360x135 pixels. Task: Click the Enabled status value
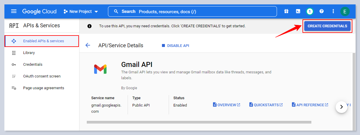[180, 105]
